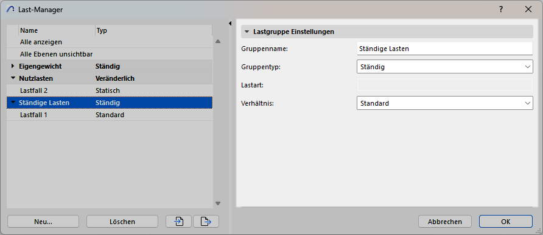Close the Last-Manager dialog window
The height and width of the screenshot is (235, 543).
[x=528, y=9]
